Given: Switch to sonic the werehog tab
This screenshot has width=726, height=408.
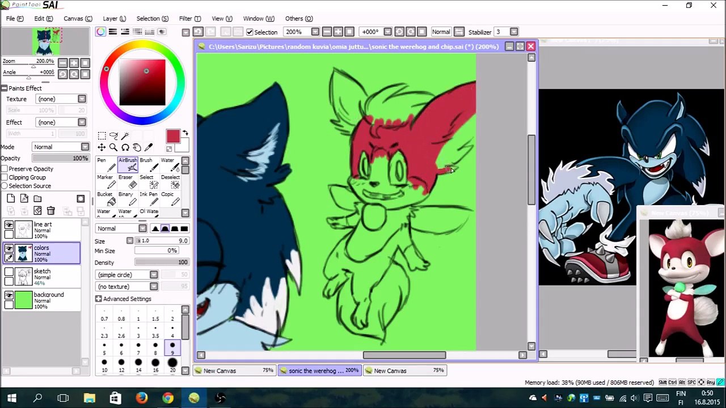Looking at the screenshot, I should [319, 371].
